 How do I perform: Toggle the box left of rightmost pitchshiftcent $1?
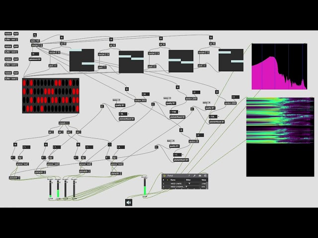point(192,109)
